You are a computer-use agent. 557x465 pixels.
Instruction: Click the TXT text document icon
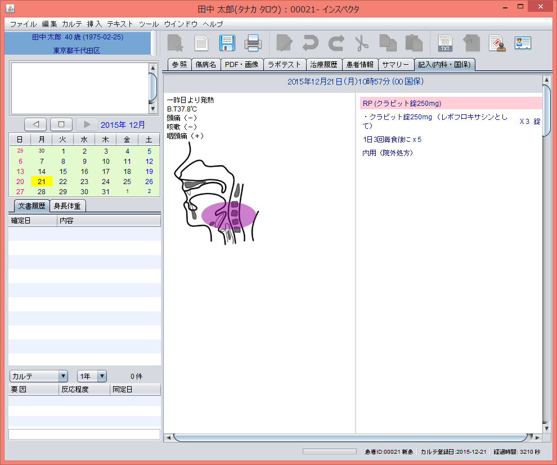445,43
